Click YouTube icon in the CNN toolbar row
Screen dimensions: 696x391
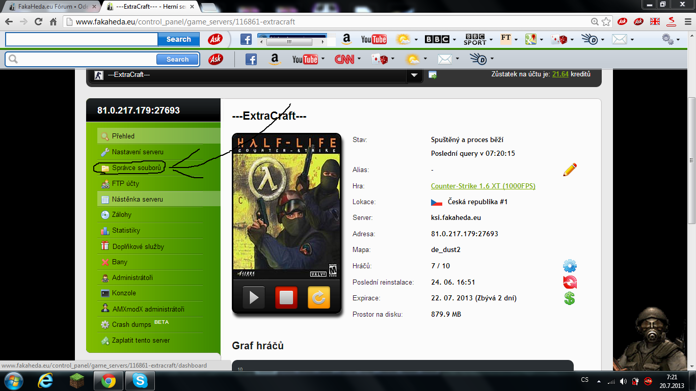click(305, 60)
